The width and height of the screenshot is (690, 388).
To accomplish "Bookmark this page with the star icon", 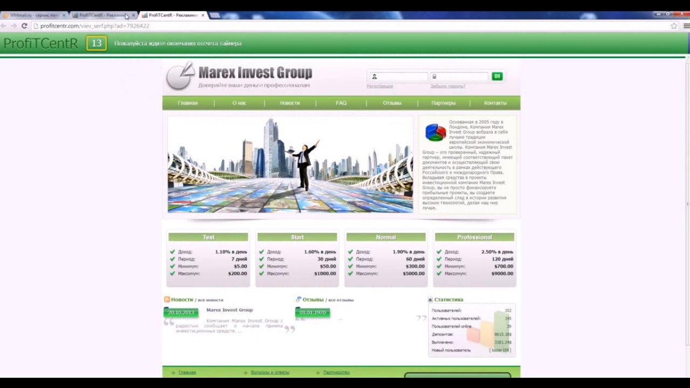I will click(674, 26).
